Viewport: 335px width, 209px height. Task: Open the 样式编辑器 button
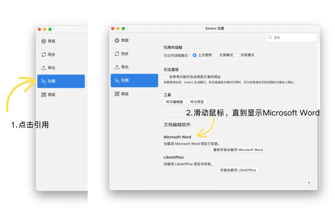tap(174, 102)
